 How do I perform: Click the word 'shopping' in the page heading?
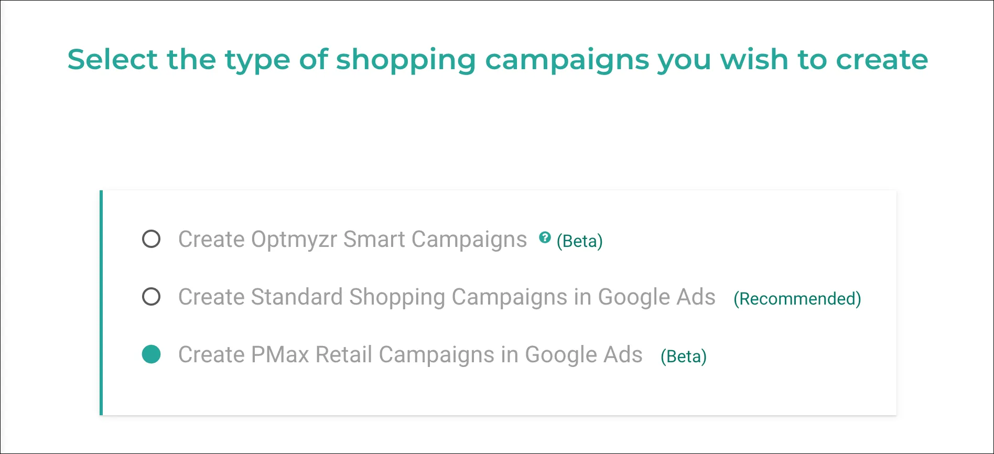click(x=406, y=60)
